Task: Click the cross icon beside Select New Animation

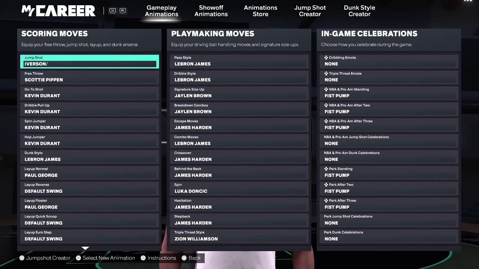Action: click(79, 258)
